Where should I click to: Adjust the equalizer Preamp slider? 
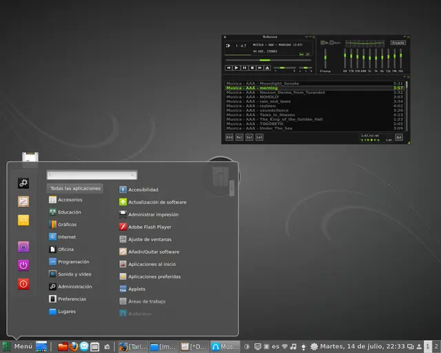pos(325,58)
